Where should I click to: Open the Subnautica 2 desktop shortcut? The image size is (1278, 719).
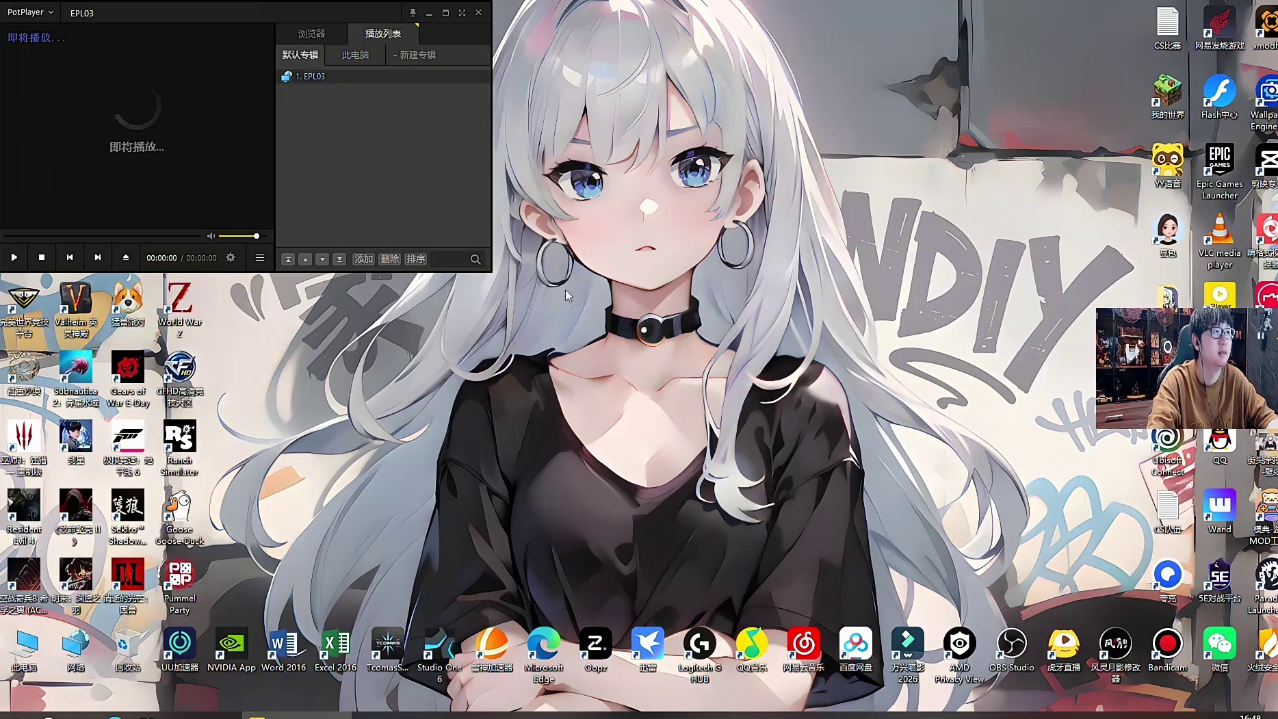76,379
